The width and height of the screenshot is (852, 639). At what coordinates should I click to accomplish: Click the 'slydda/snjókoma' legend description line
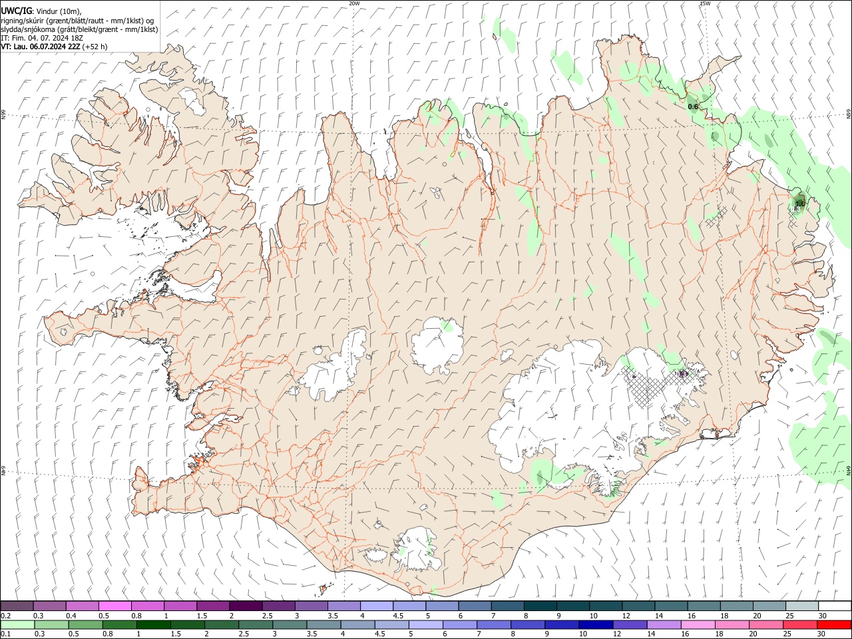pyautogui.click(x=79, y=29)
